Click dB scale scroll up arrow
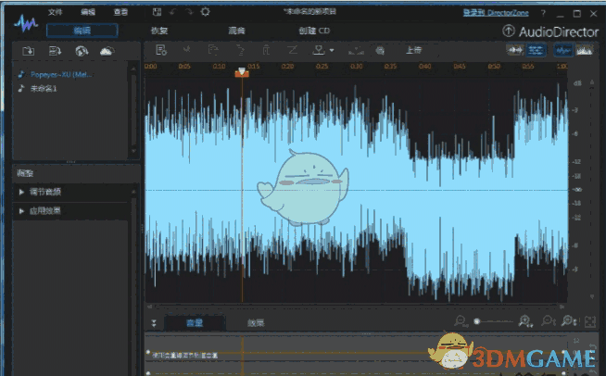 click(592, 82)
